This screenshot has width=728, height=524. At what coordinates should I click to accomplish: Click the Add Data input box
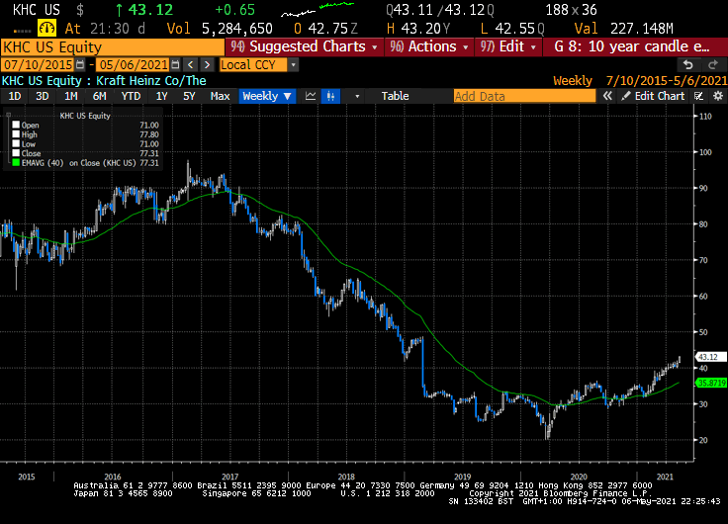coord(524,96)
